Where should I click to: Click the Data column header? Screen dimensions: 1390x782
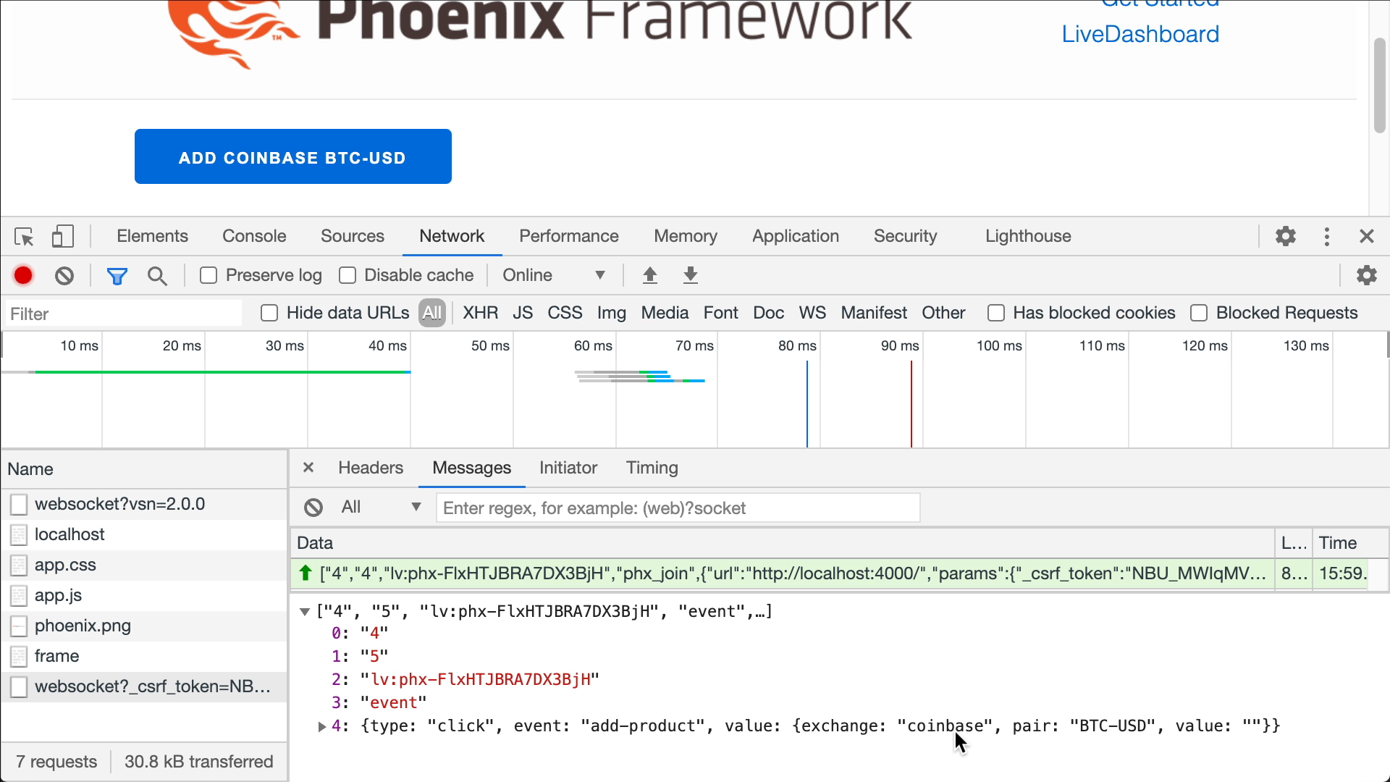point(783,543)
